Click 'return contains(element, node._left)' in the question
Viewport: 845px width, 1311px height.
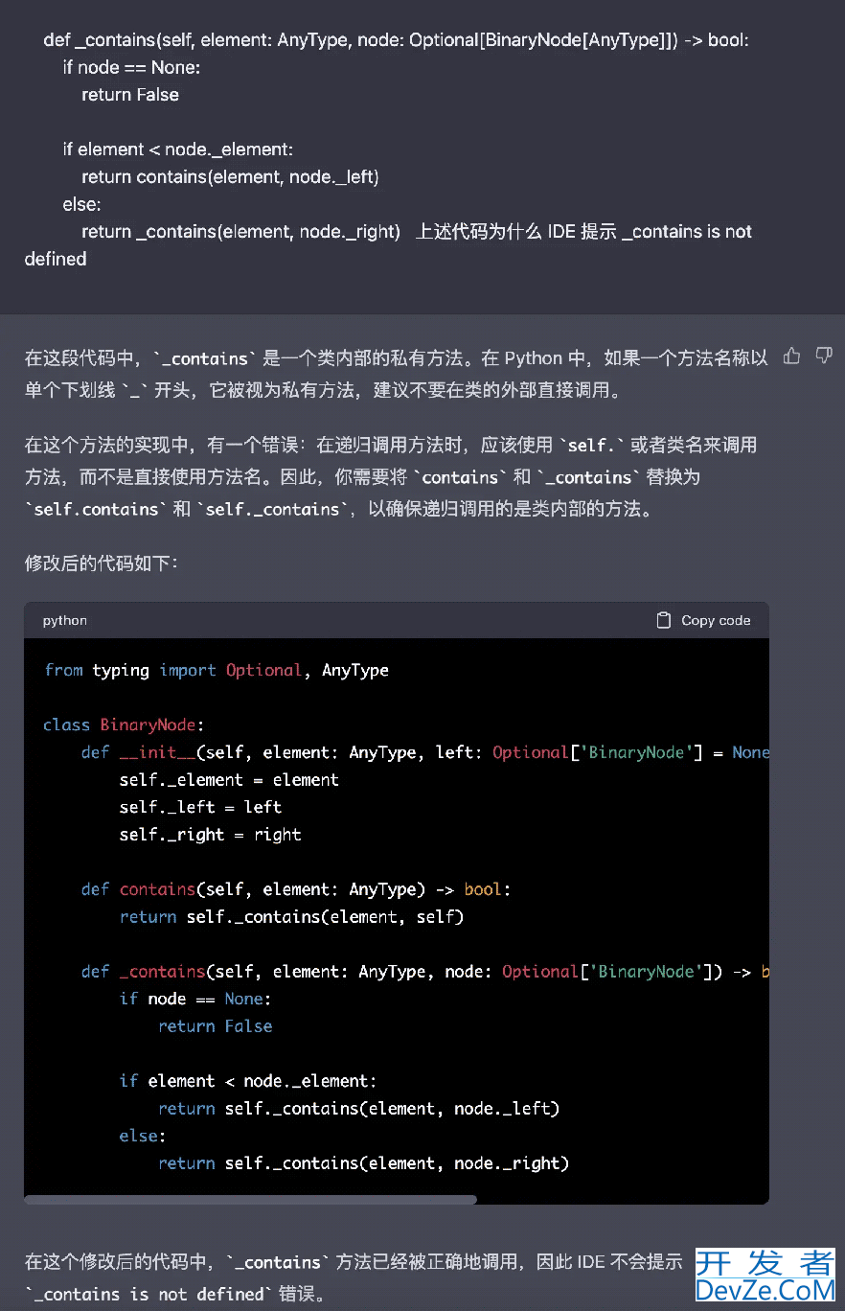point(230,176)
